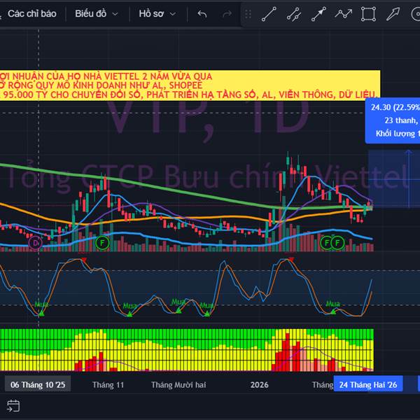Select the note line mentioning AL, SHOPEE
This screenshot has width=420, height=420.
[x=101, y=85]
